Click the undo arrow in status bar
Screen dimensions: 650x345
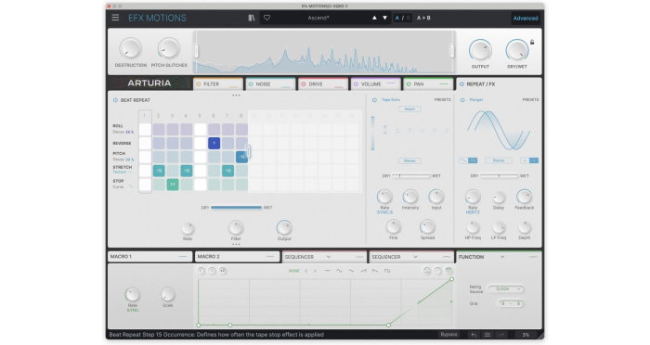(x=474, y=335)
